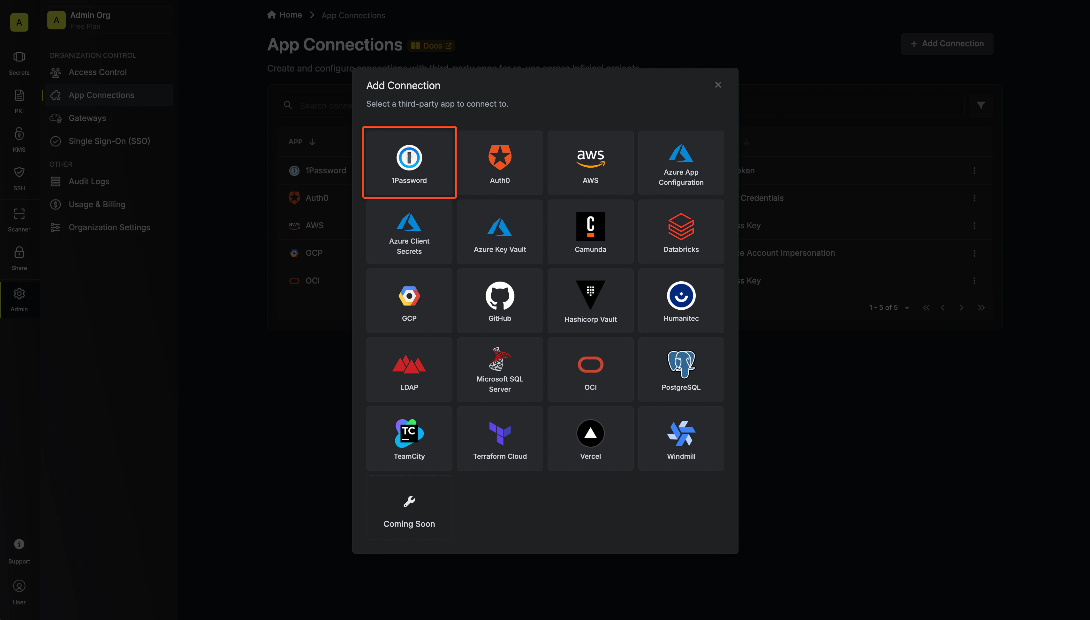
Task: Click the Add Connection button
Action: 947,43
